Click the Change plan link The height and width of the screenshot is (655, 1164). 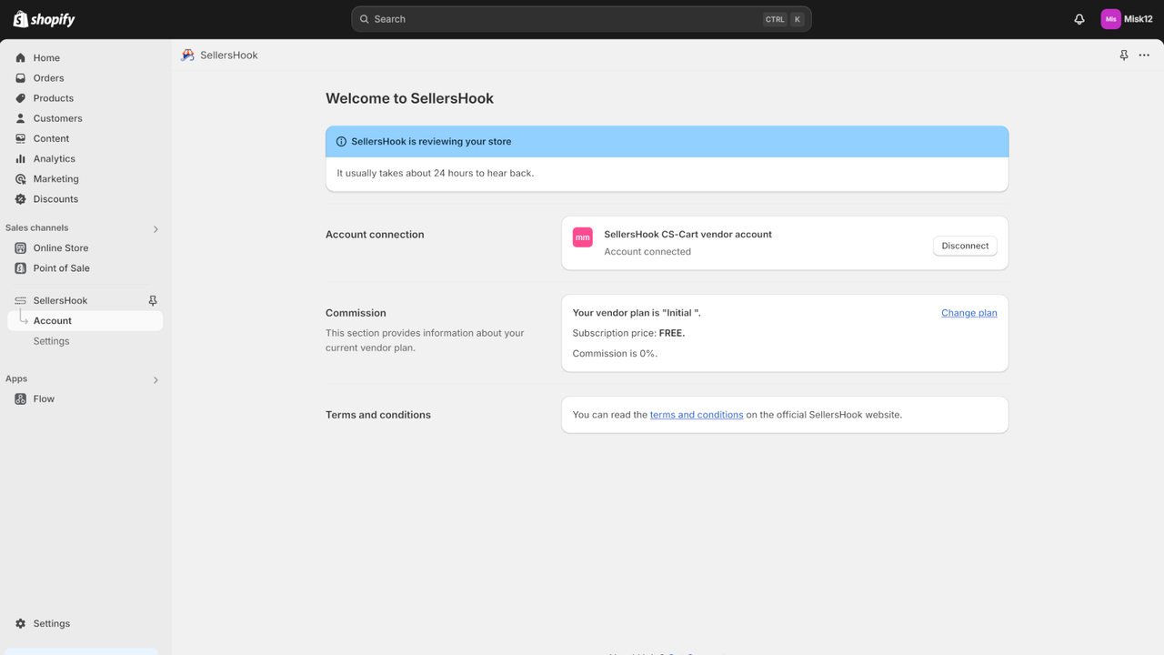pyautogui.click(x=969, y=313)
